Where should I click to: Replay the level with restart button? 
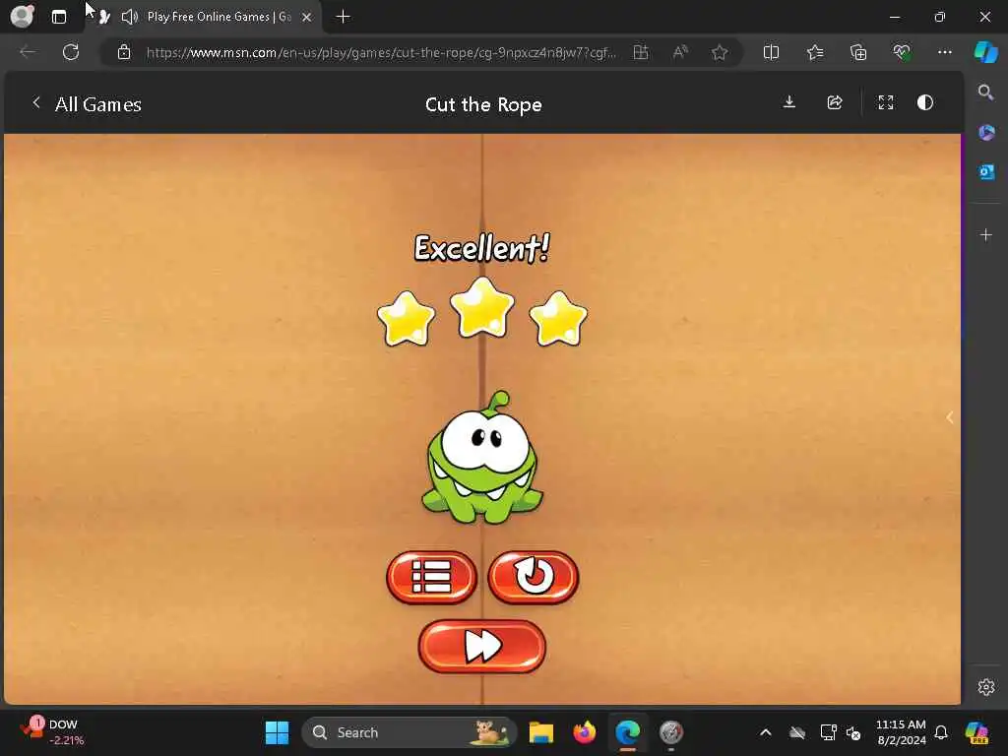coord(533,577)
